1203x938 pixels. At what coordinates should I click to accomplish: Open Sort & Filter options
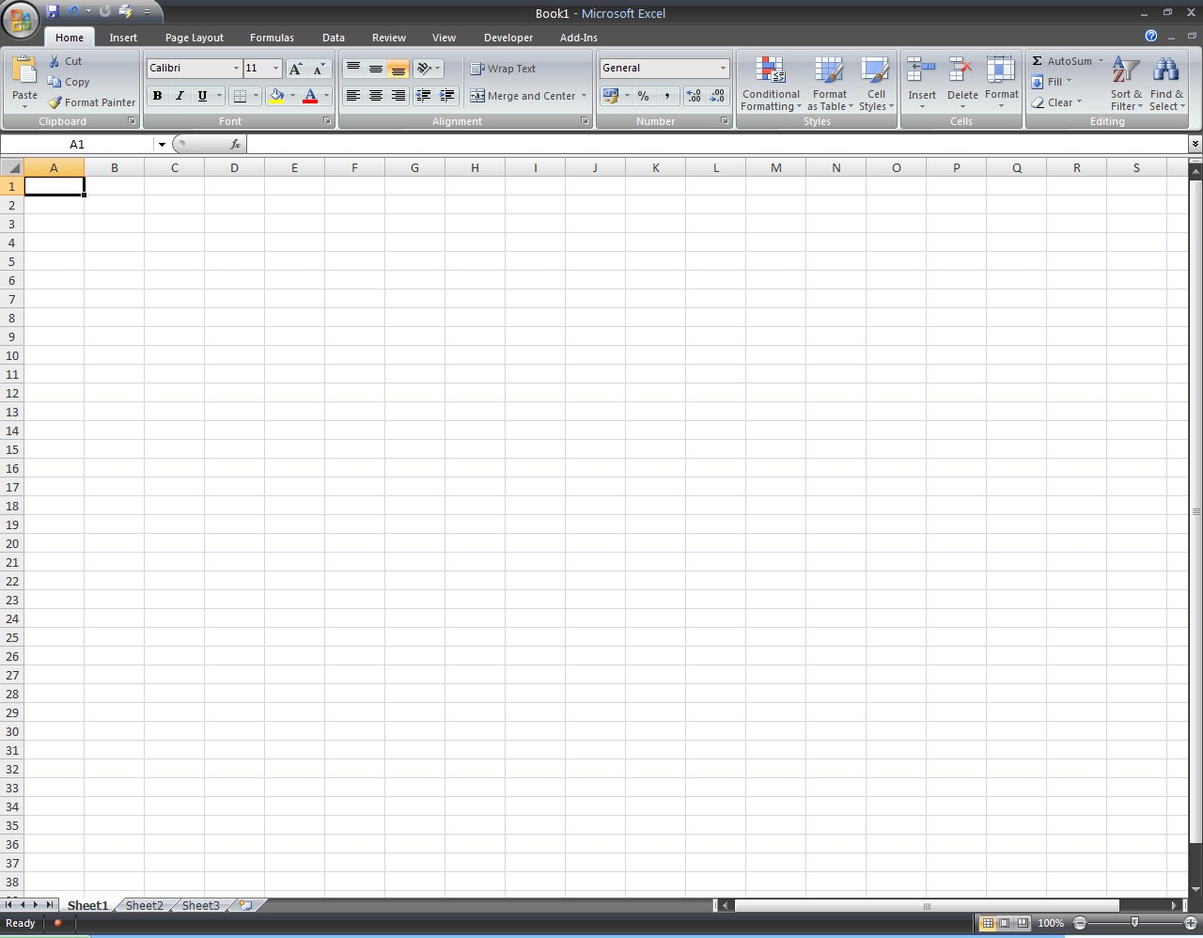pos(1126,84)
